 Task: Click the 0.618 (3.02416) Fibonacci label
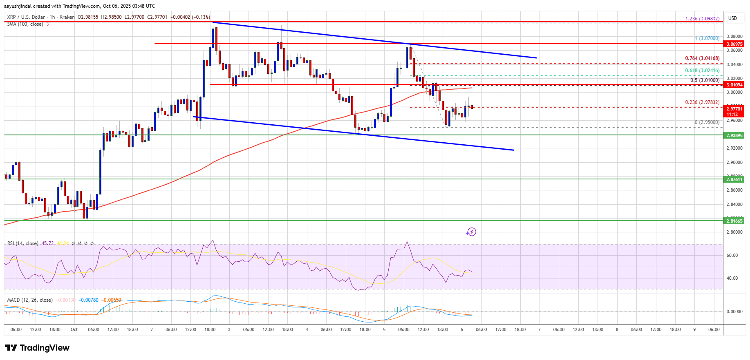point(702,71)
